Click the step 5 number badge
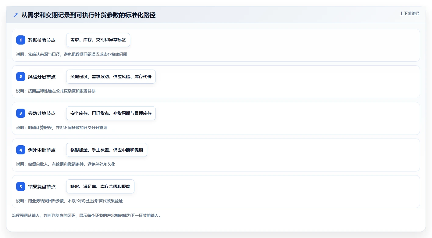The image size is (432, 238). tap(21, 186)
